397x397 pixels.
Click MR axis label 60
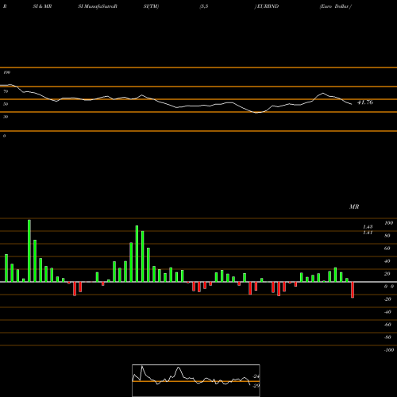[387, 249]
